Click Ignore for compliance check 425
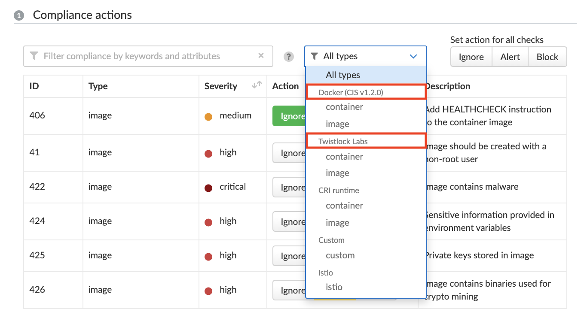587x309 pixels. click(x=289, y=256)
